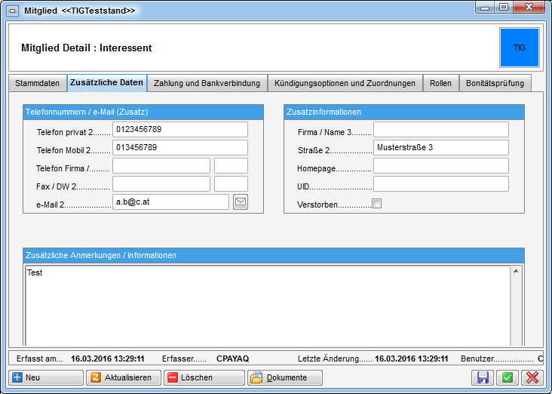Image resolution: width=552 pixels, height=394 pixels.
Task: Click the envelope icon beside e-Mail 2
Action: [x=241, y=202]
